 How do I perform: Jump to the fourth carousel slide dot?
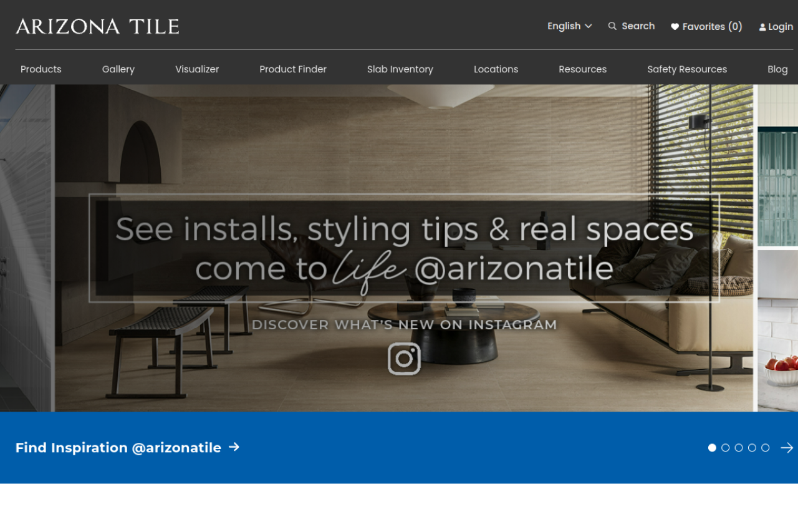[x=752, y=448]
